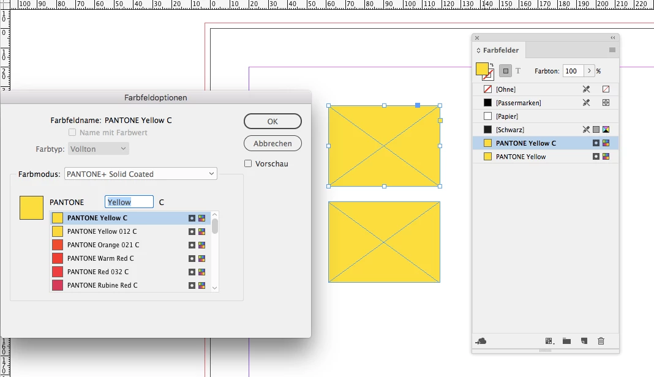Image resolution: width=654 pixels, height=377 pixels.
Task: Click the Farbfelder panel tab
Action: pos(500,50)
